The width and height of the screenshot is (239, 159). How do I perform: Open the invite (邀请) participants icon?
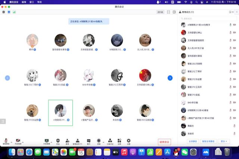point(67,141)
